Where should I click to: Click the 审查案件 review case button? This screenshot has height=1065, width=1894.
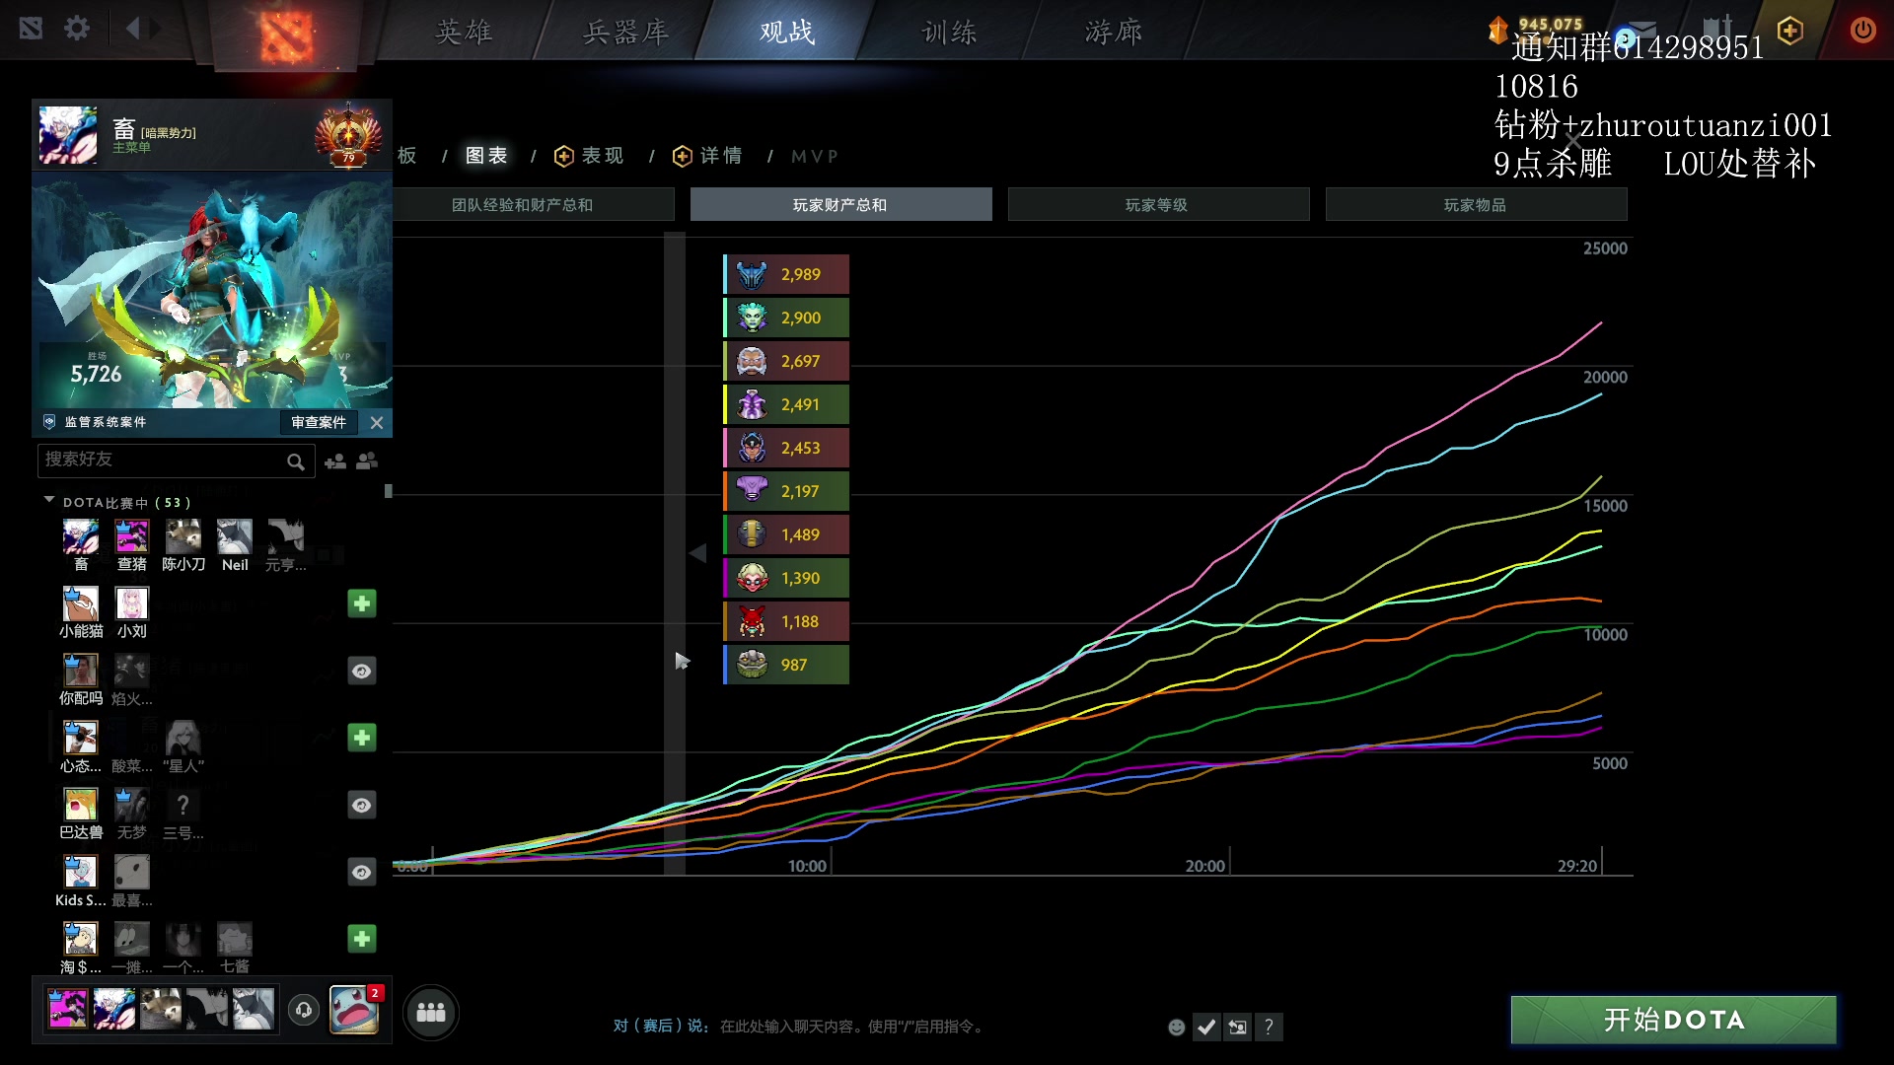(x=318, y=422)
